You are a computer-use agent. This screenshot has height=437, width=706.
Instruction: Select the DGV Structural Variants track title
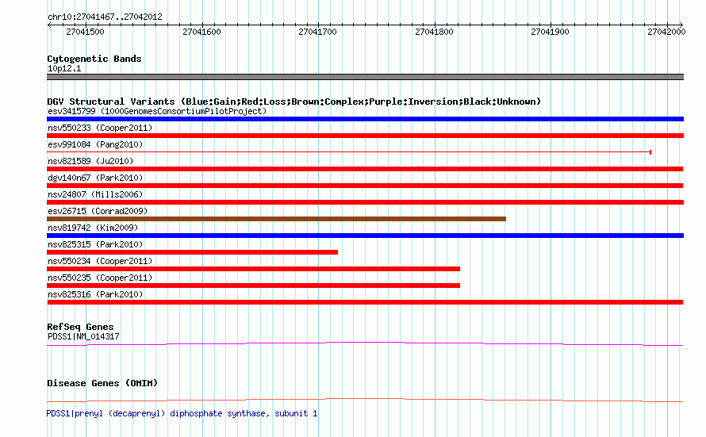tap(294, 102)
